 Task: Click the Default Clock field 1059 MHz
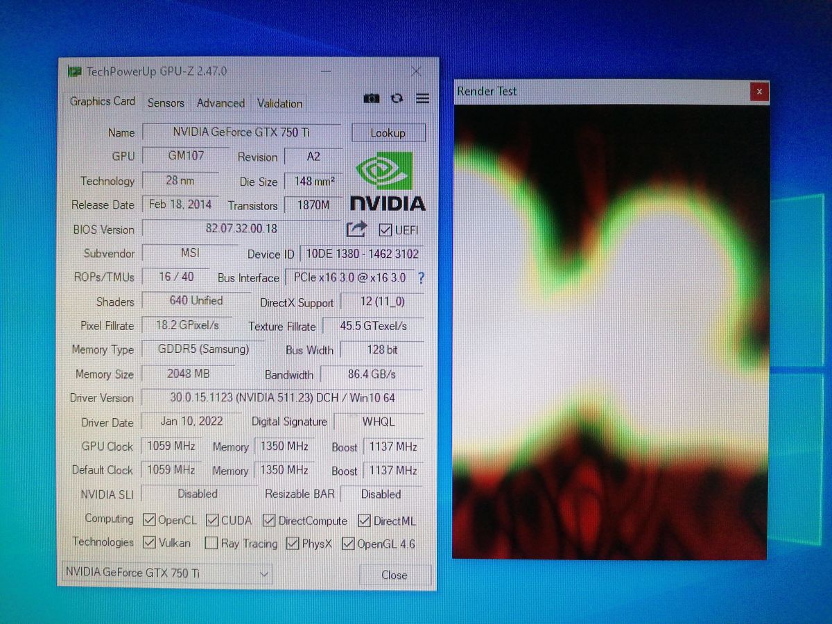coord(171,469)
